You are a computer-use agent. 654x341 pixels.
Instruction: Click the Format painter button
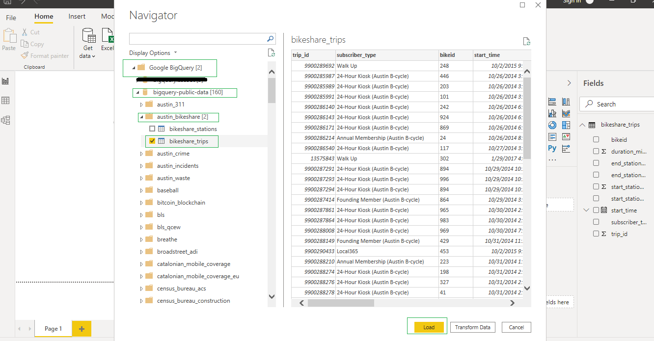tap(45, 56)
